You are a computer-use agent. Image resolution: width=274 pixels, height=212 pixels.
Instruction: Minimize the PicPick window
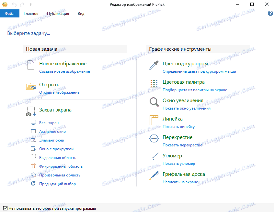[237, 4]
